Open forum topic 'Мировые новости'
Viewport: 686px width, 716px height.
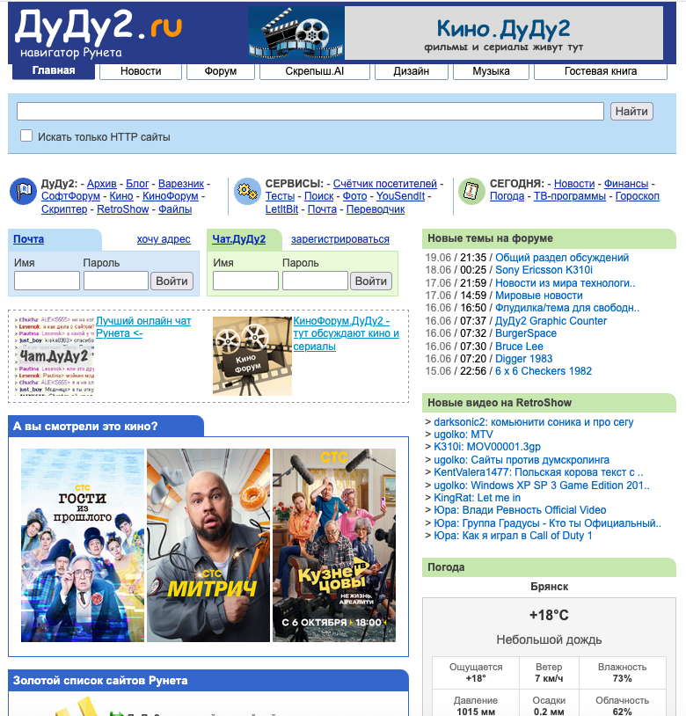tap(539, 296)
